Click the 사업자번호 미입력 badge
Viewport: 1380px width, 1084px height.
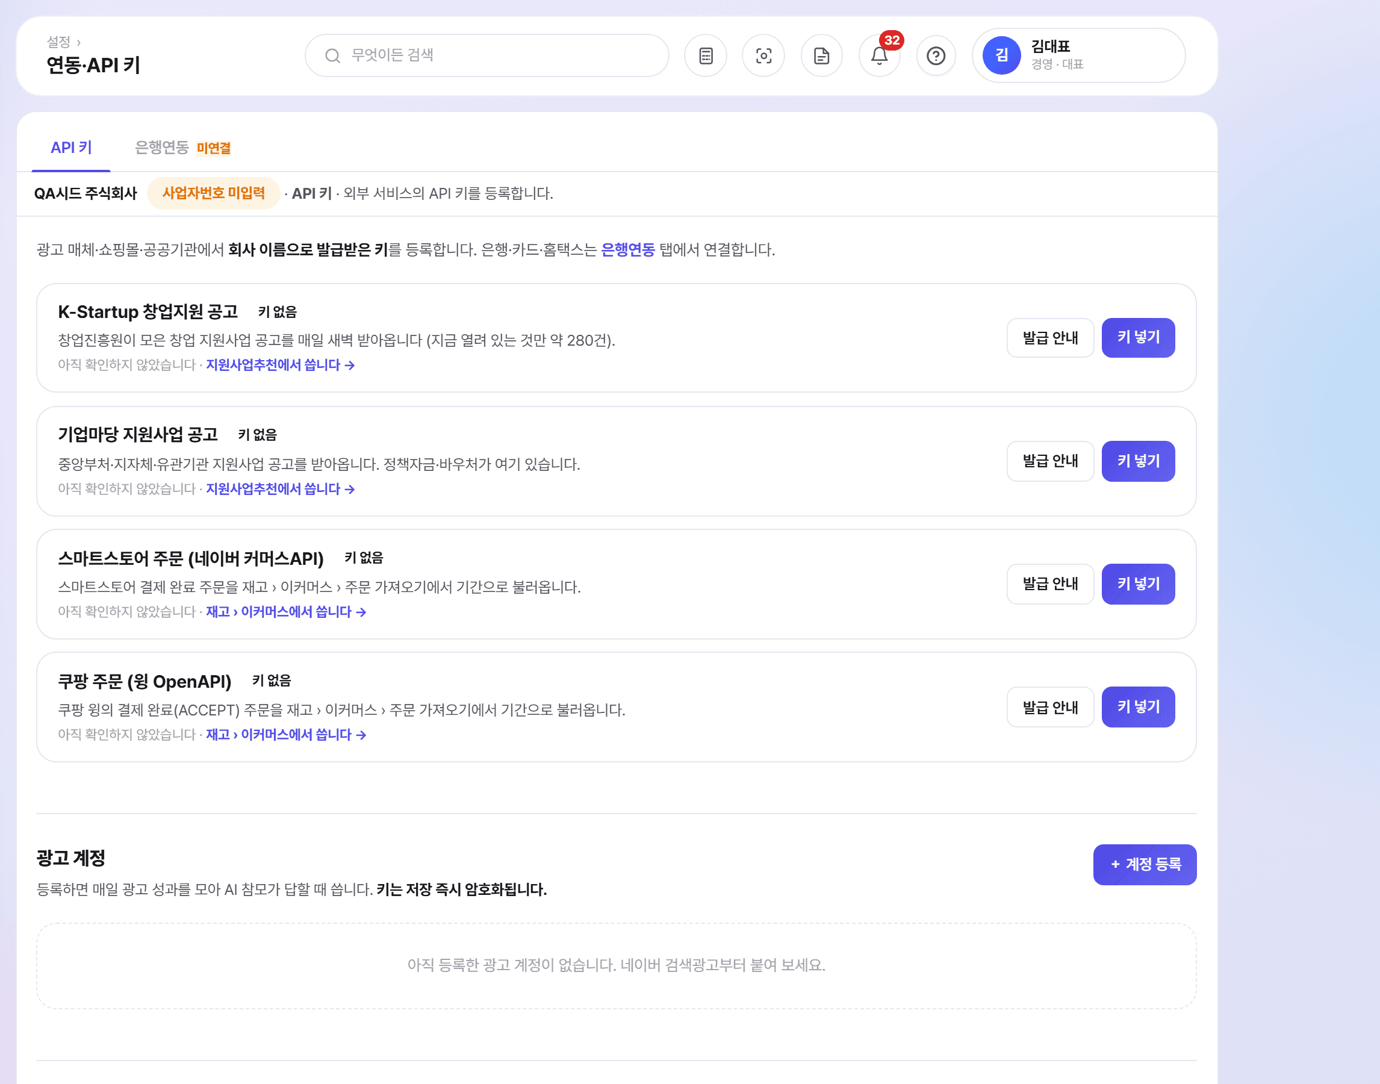tap(213, 193)
